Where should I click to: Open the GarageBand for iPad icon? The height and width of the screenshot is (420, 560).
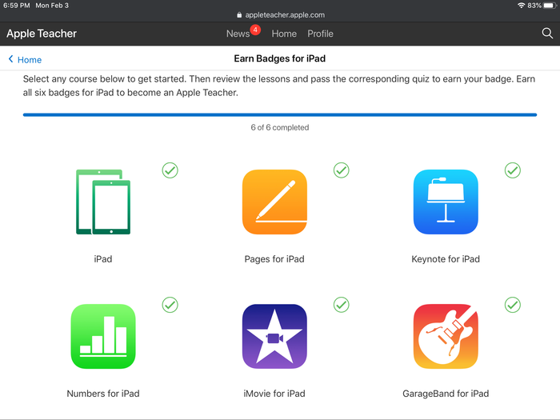point(446,336)
